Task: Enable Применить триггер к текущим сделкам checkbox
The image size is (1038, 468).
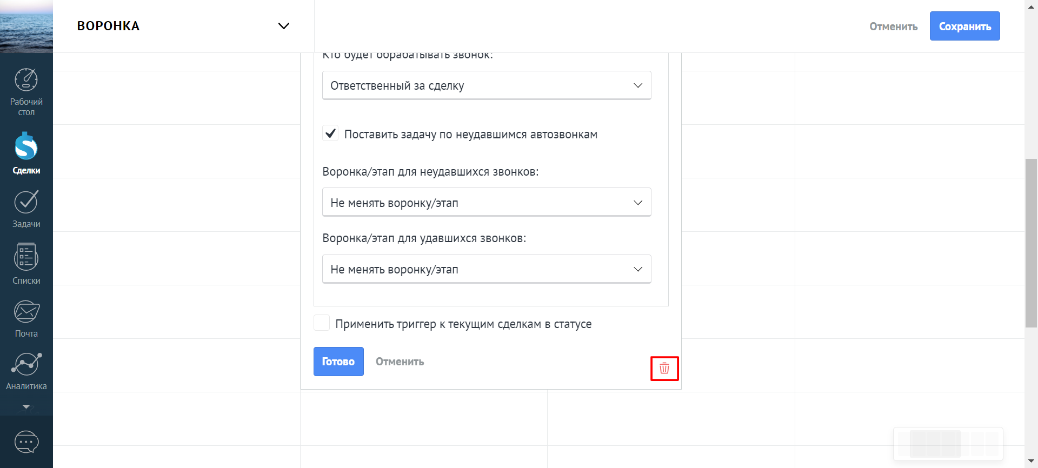Action: pyautogui.click(x=322, y=323)
